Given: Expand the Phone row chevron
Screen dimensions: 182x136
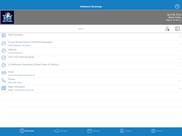Looking at the screenshot, I should pos(179,81).
